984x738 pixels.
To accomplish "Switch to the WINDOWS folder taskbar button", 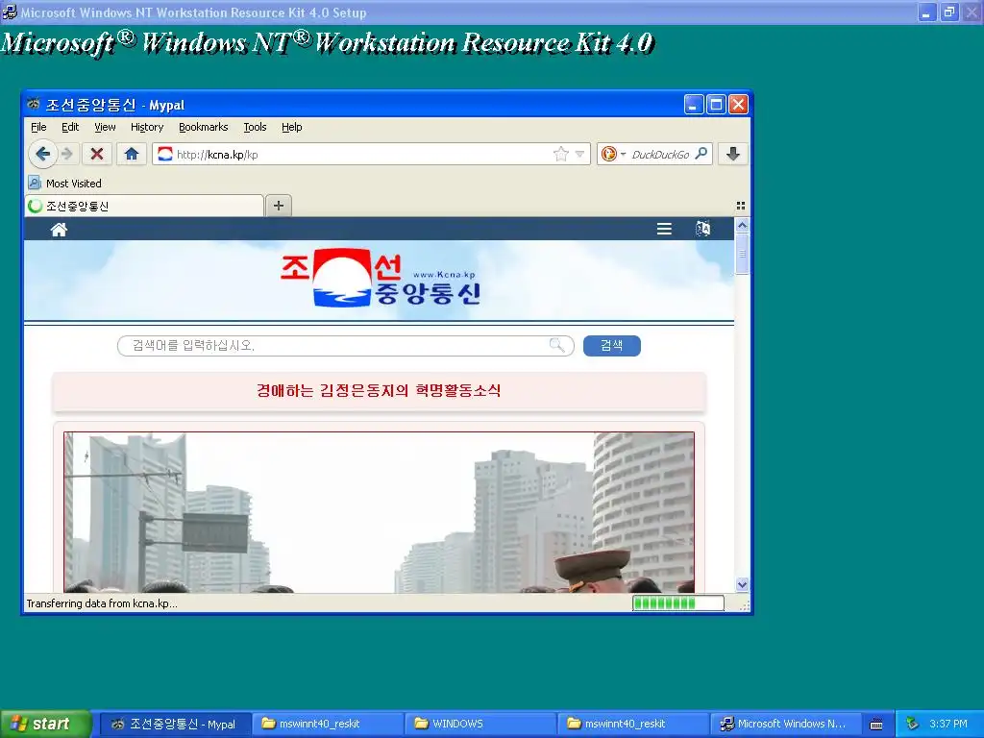I will pos(480,724).
